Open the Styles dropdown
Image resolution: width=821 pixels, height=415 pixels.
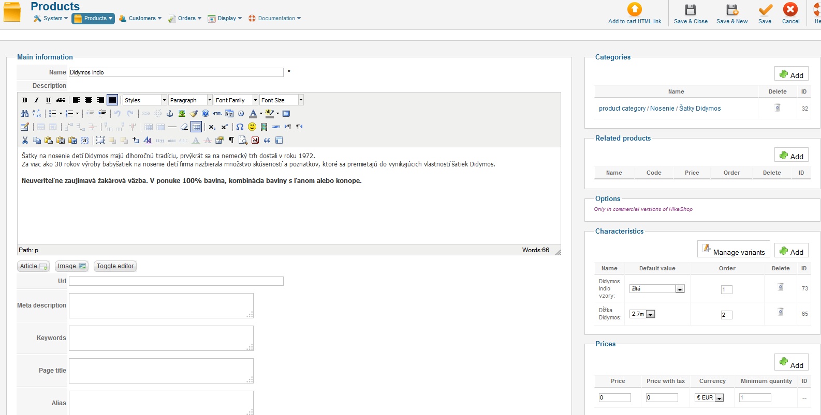145,100
